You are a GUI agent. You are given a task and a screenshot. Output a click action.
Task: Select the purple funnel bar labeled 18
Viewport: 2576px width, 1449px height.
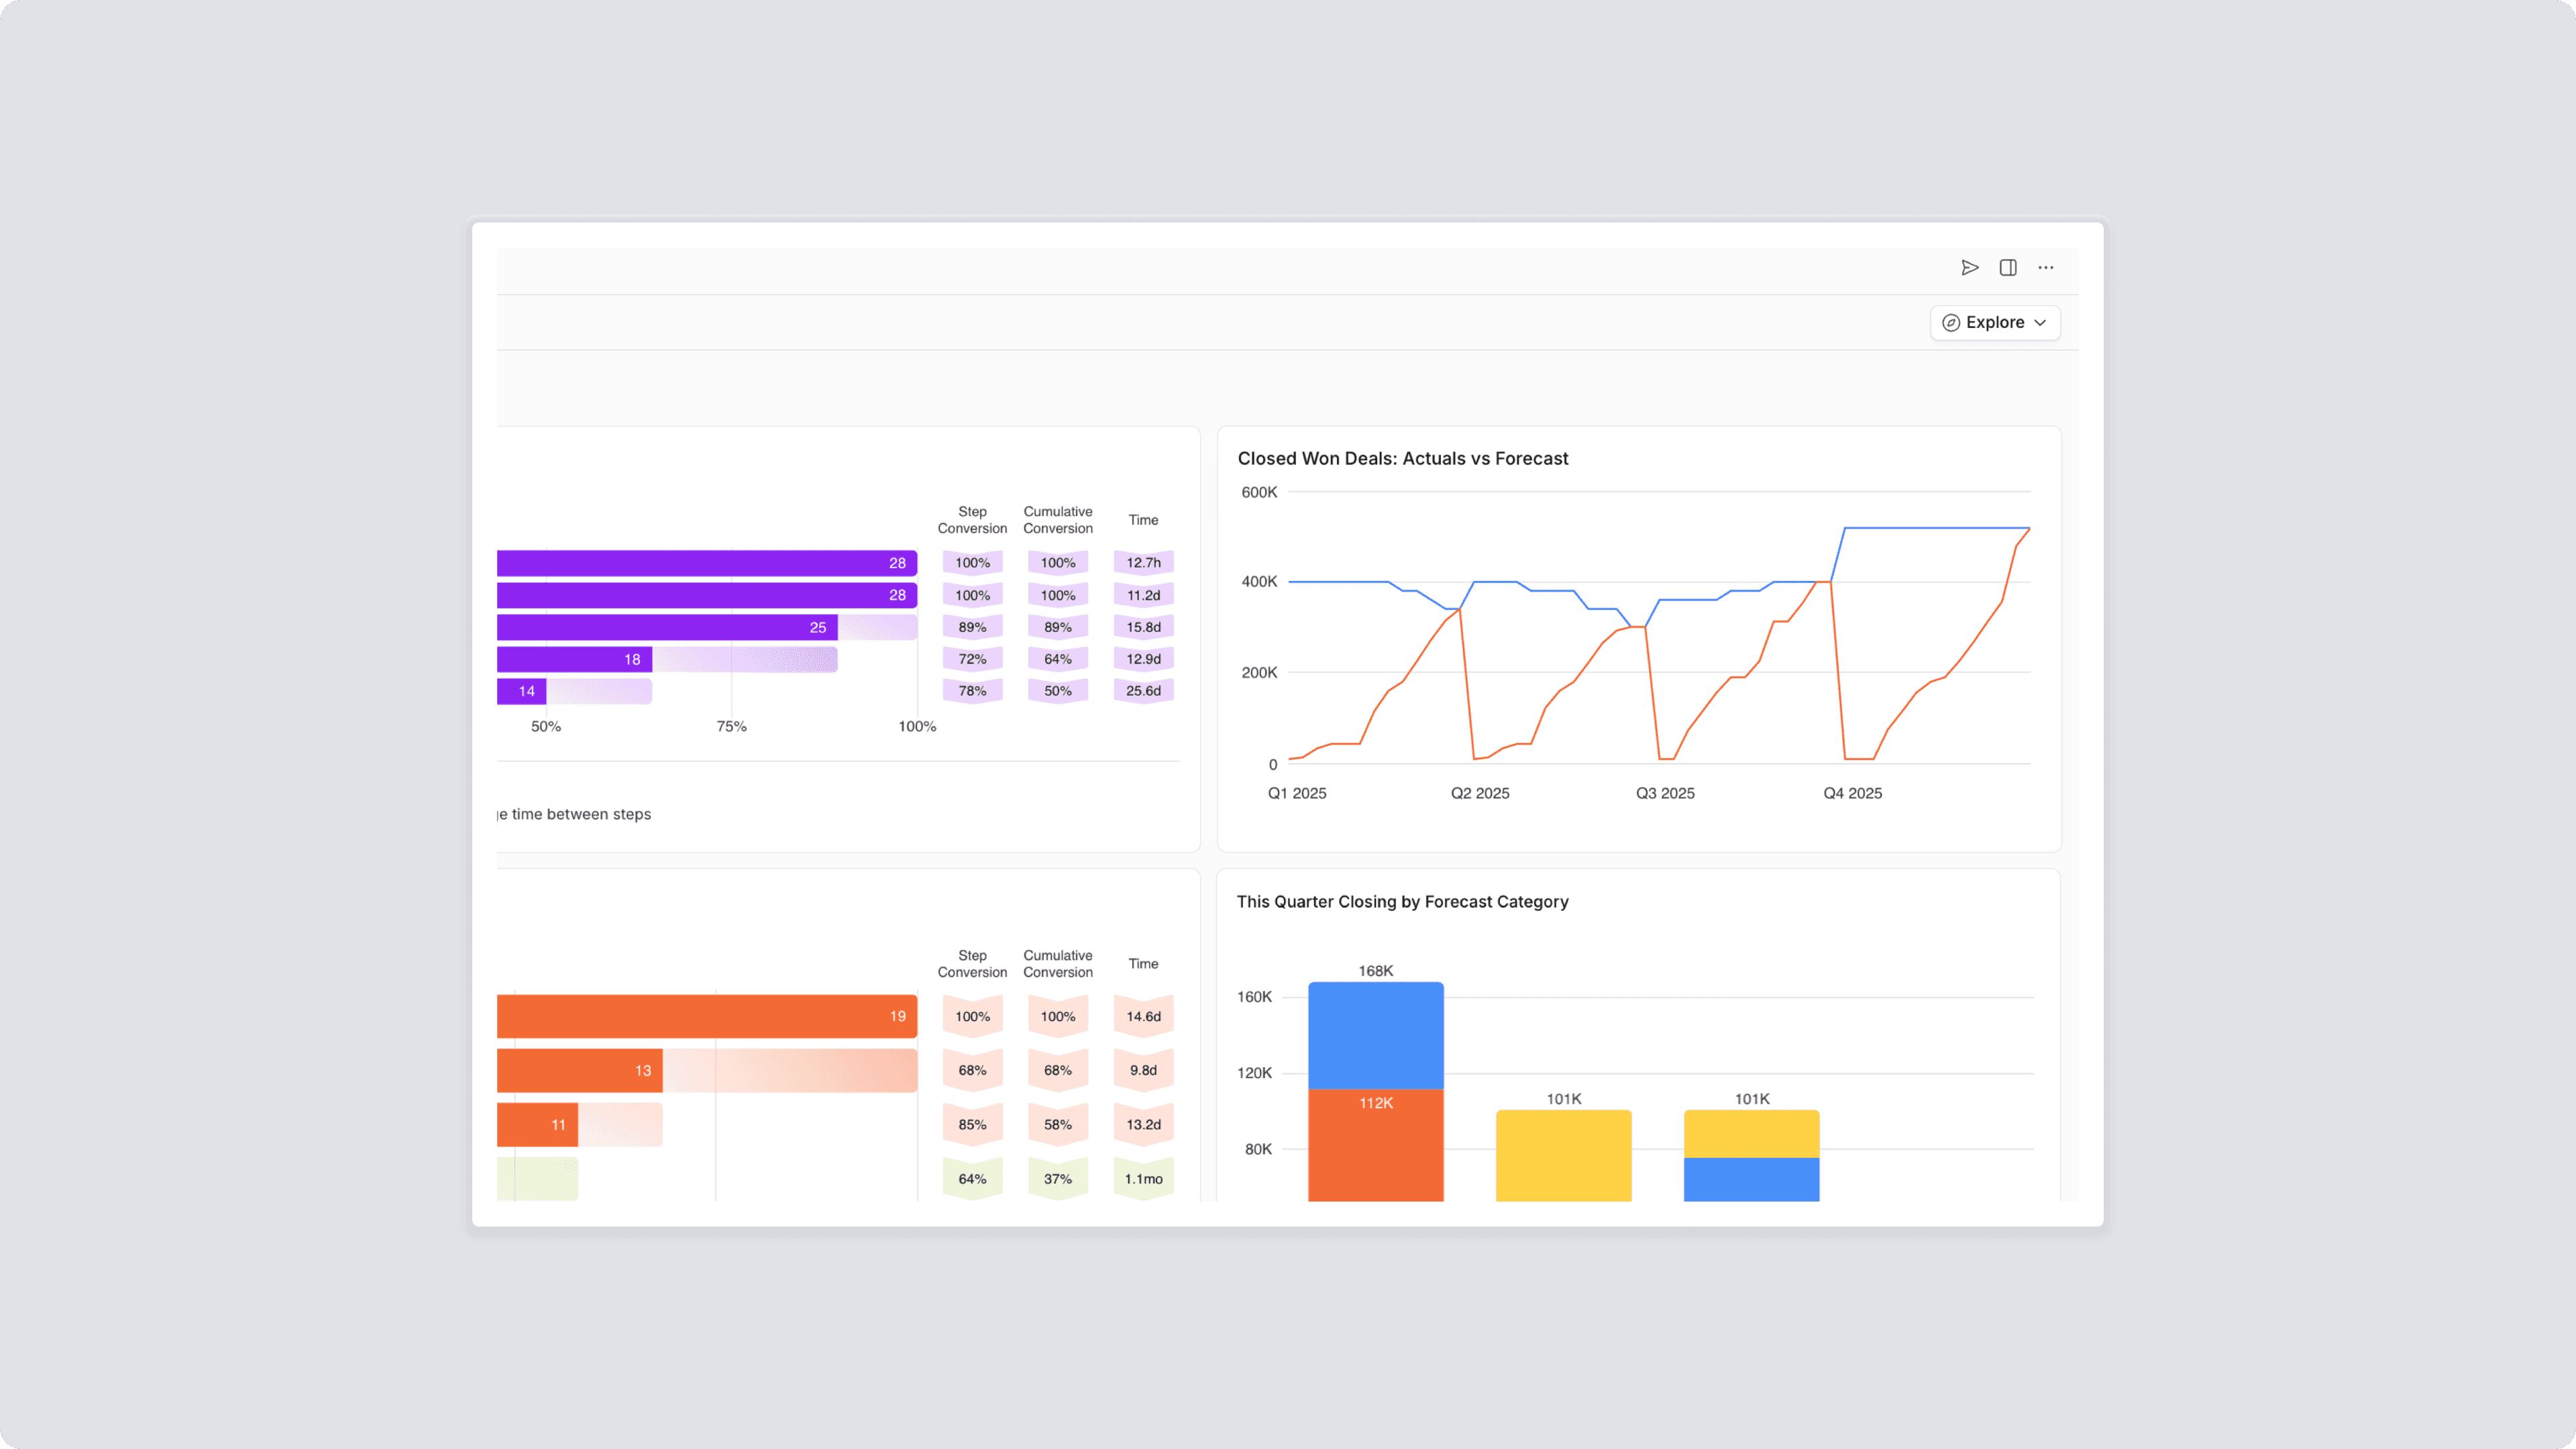pos(574,659)
